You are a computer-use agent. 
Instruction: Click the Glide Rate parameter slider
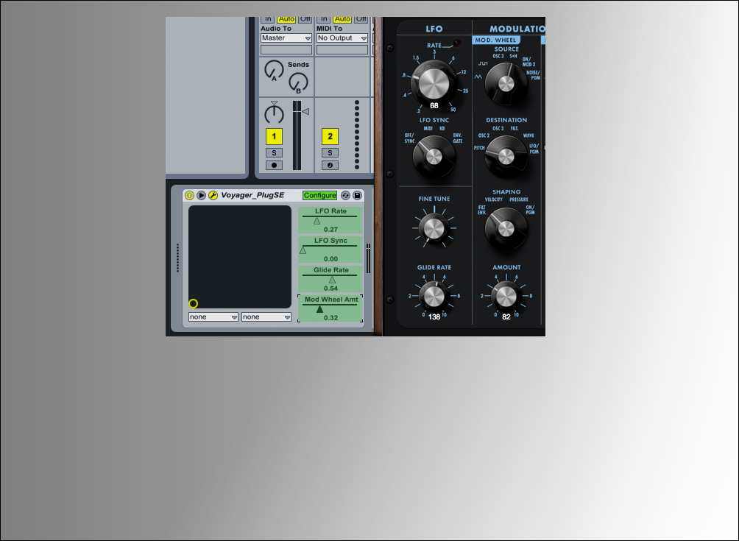point(330,277)
